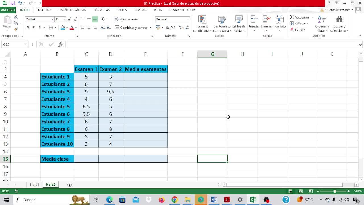Toggle top vertical alignment

pyautogui.click(x=83, y=19)
